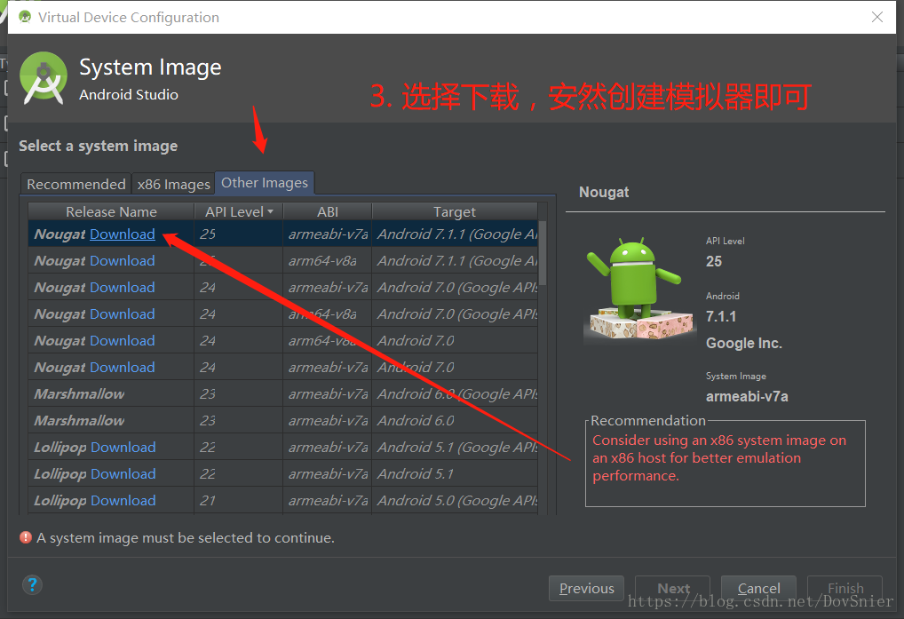Sort by Release Name column header
Image resolution: width=904 pixels, height=619 pixels.
[x=111, y=211]
